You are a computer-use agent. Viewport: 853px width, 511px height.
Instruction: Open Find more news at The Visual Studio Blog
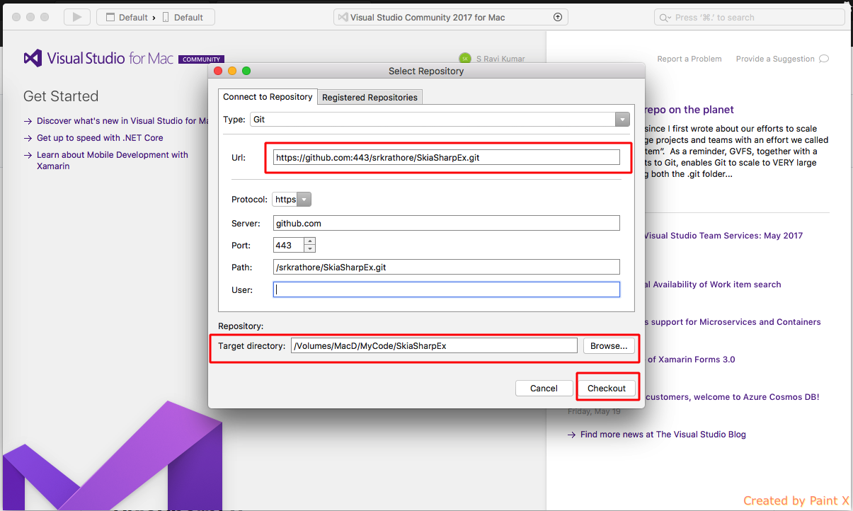(663, 435)
